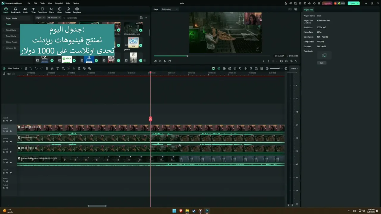Take a snapshot of the preview frame

coord(286,61)
